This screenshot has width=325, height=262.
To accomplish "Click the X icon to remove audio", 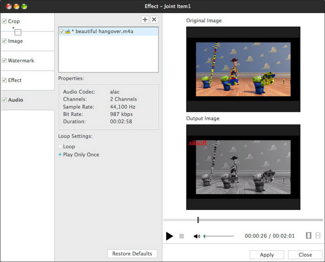I will [x=154, y=20].
